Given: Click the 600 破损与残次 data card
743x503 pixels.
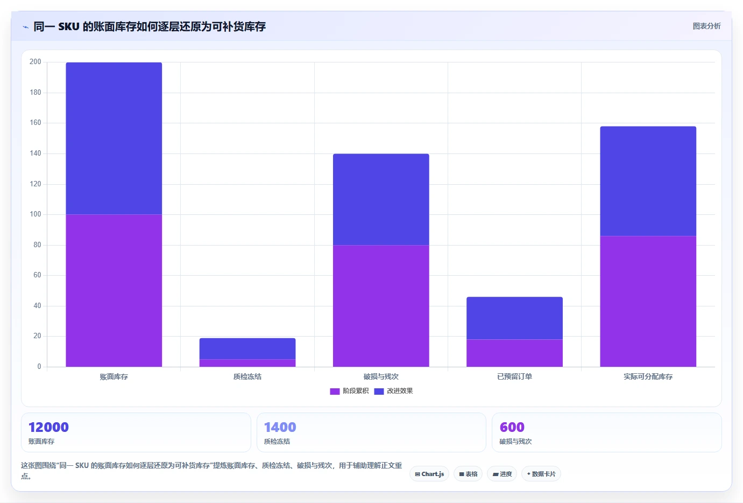Looking at the screenshot, I should (607, 432).
